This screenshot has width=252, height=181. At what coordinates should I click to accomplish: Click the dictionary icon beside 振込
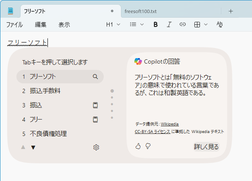click(x=95, y=105)
